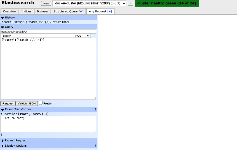Viewport: 237px width, 156px height.
Task: Open the Display Options help question mark
Action: click(x=95, y=146)
